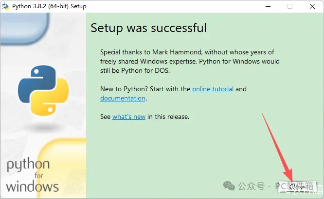Click the blue-yellow Python logo

(43, 89)
